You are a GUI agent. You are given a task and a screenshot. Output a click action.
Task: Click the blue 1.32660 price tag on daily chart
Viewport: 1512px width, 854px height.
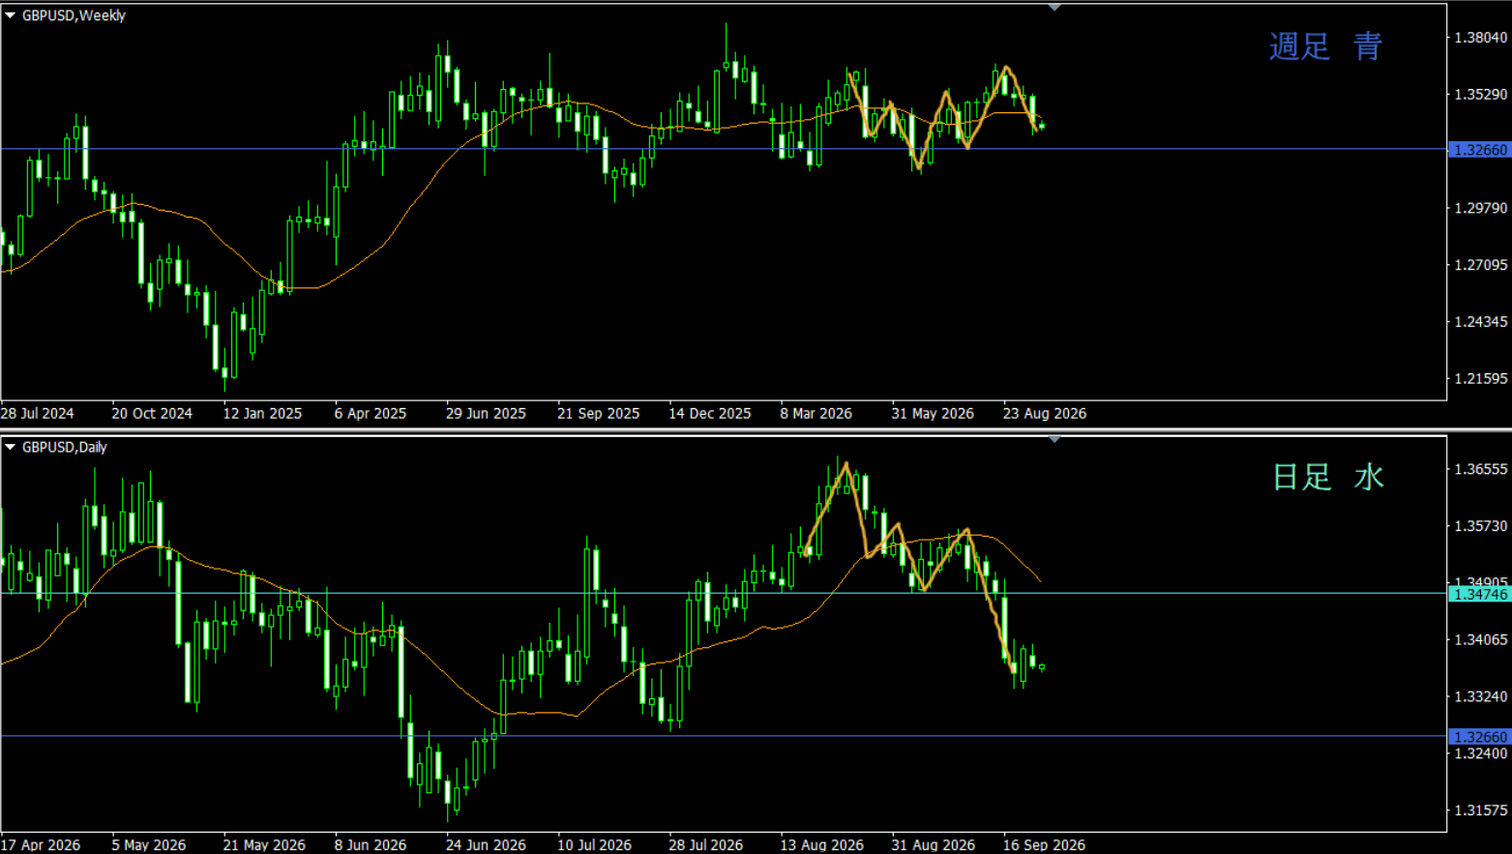[x=1480, y=737]
